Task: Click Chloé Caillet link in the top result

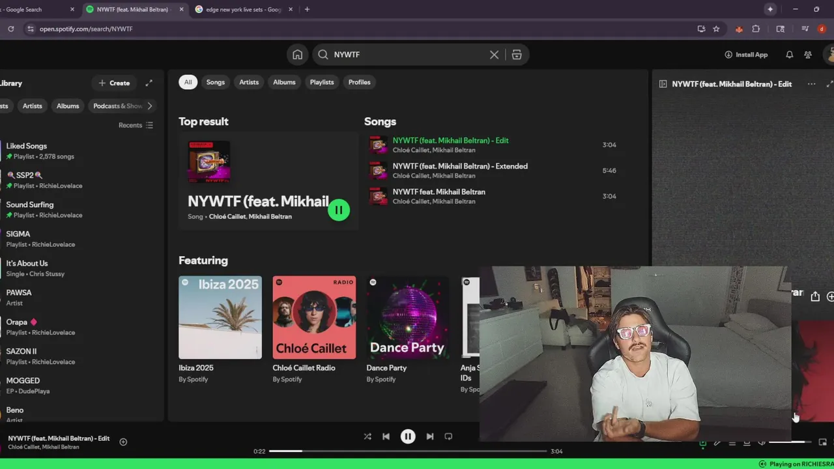Action: (227, 216)
